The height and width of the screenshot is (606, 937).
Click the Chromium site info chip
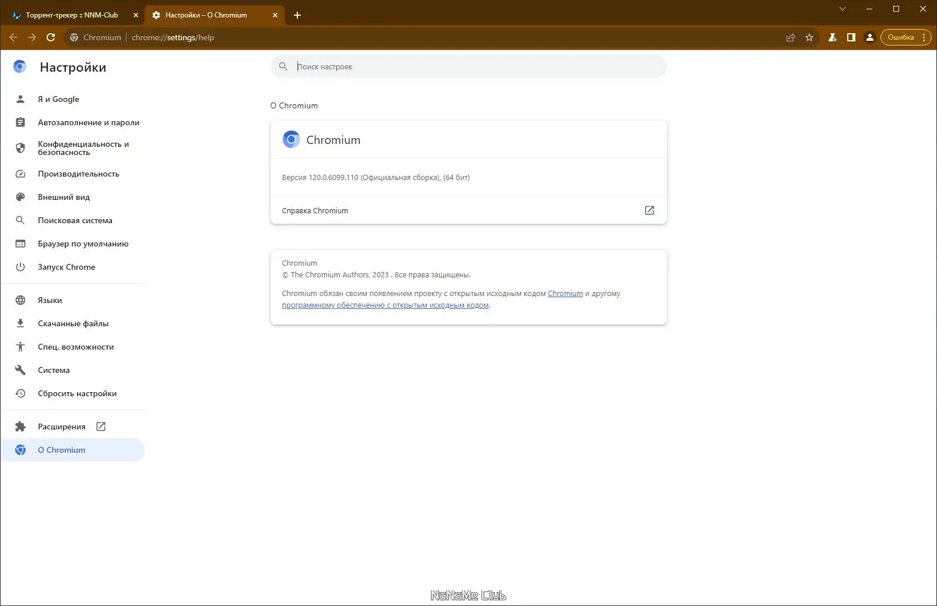[x=95, y=37]
